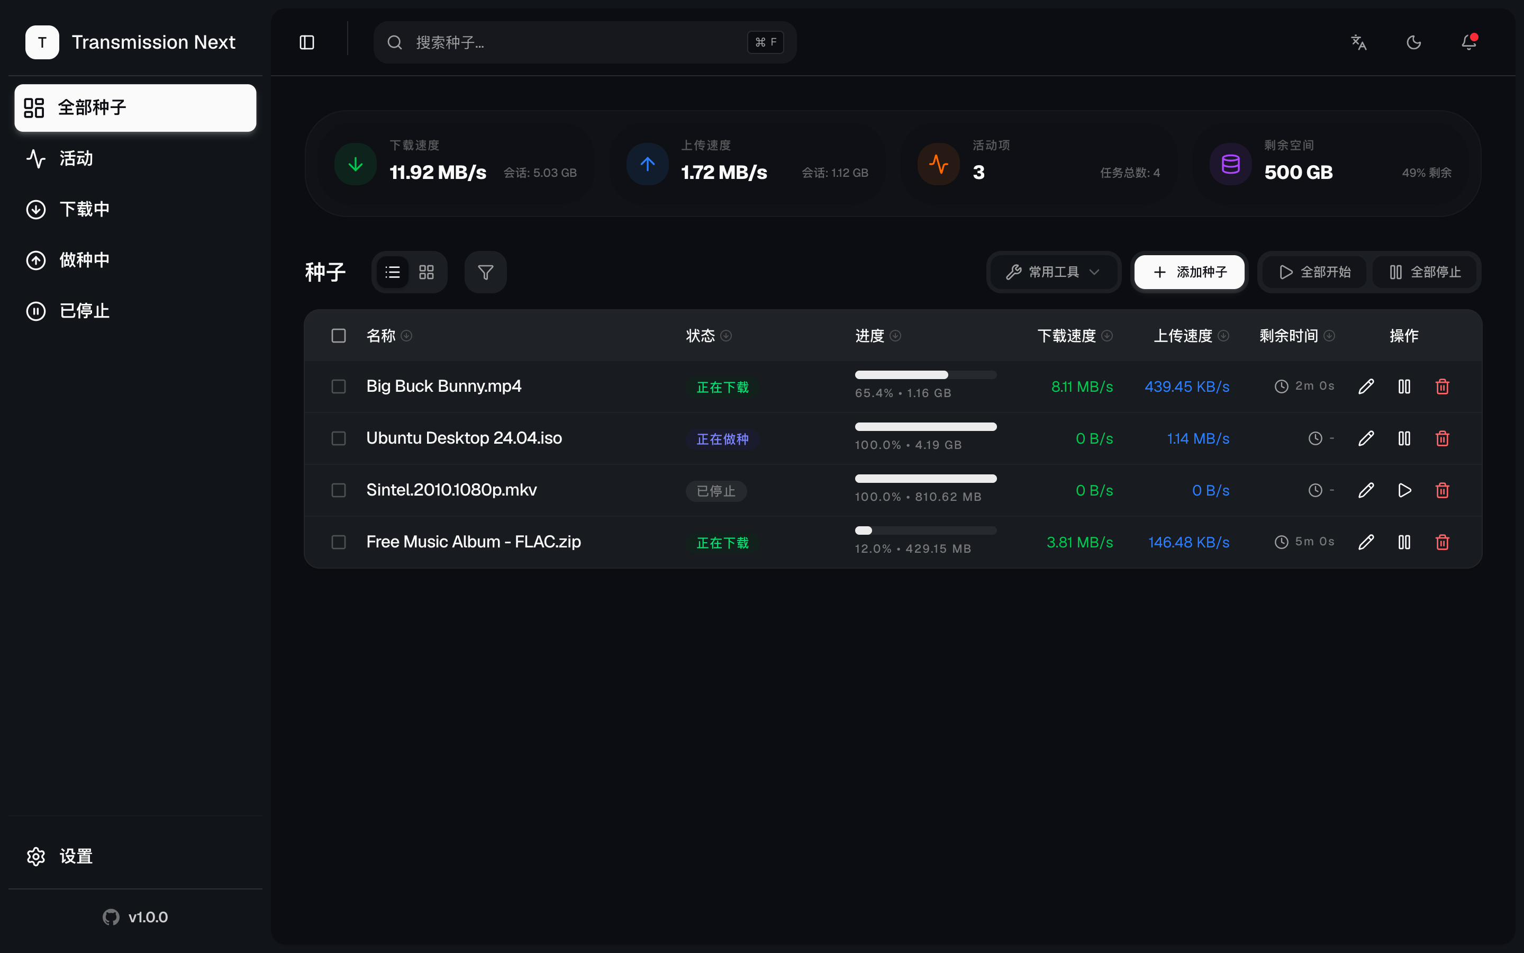Screen dimensions: 1524x953
Task: Switch to the grid view icon
Action: point(427,272)
